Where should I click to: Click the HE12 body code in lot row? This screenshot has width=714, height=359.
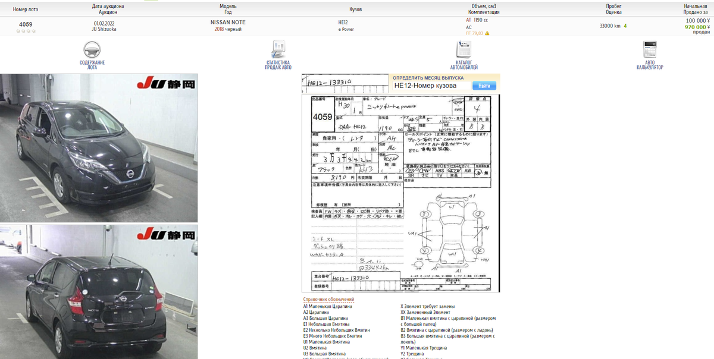pyautogui.click(x=343, y=22)
